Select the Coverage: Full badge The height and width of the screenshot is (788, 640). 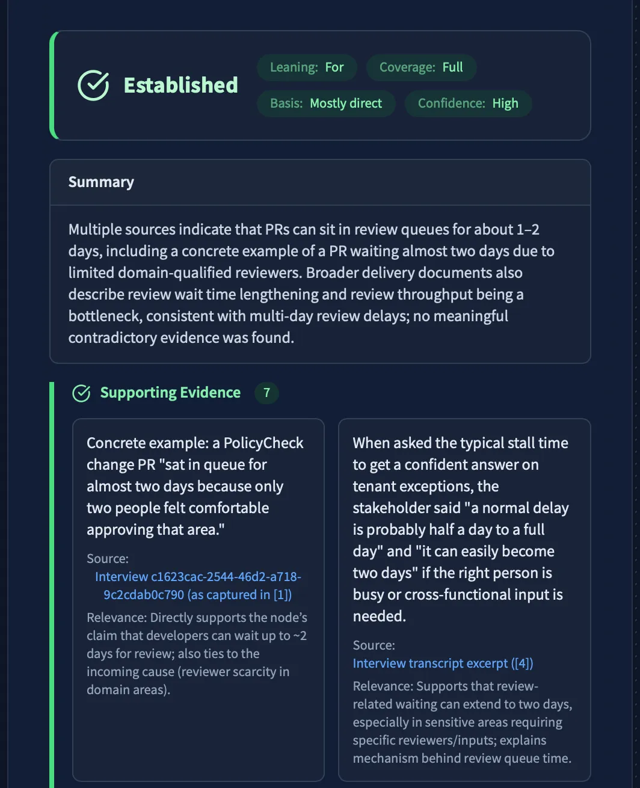421,67
